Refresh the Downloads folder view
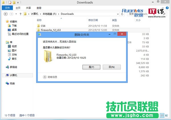Screen dimensions: 171x120 click(x=122, y=14)
